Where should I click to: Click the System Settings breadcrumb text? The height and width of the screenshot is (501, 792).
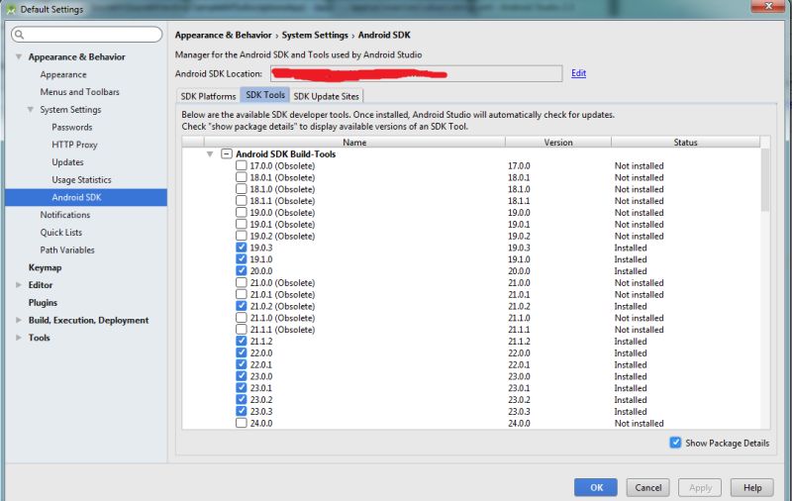pos(315,35)
